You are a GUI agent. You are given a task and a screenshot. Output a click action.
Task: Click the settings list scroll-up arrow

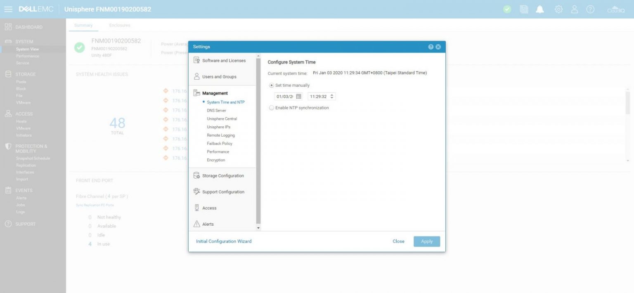(259, 56)
